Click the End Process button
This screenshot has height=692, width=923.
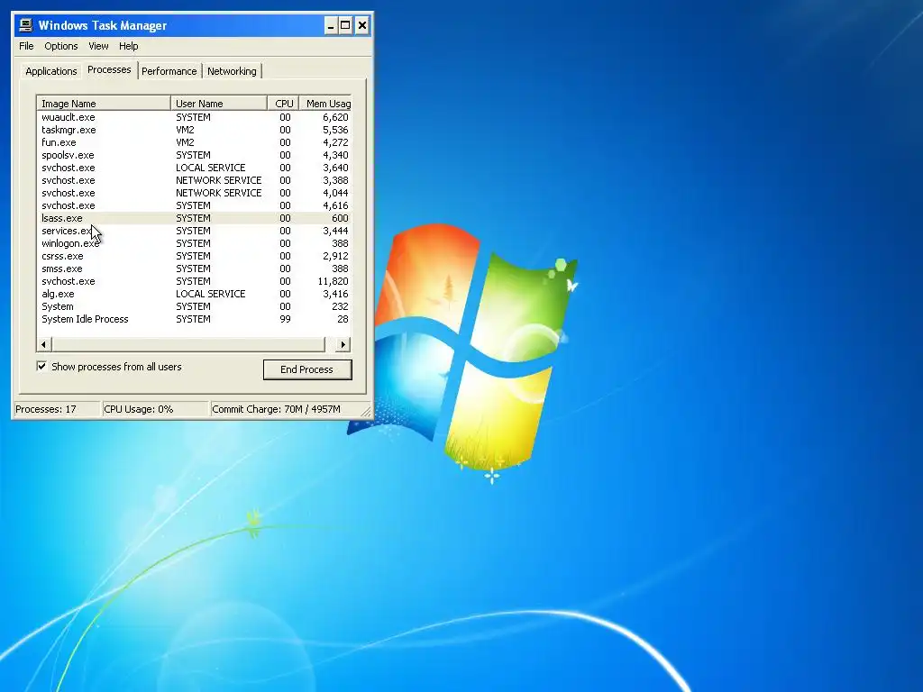pyautogui.click(x=307, y=369)
